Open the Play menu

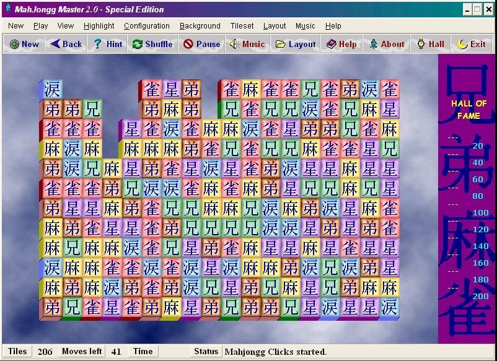point(40,26)
